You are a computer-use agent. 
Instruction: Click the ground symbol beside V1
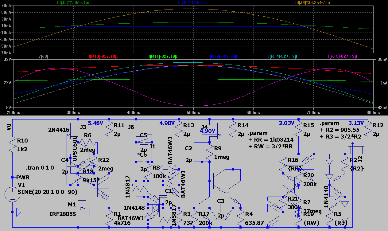coord(18,212)
